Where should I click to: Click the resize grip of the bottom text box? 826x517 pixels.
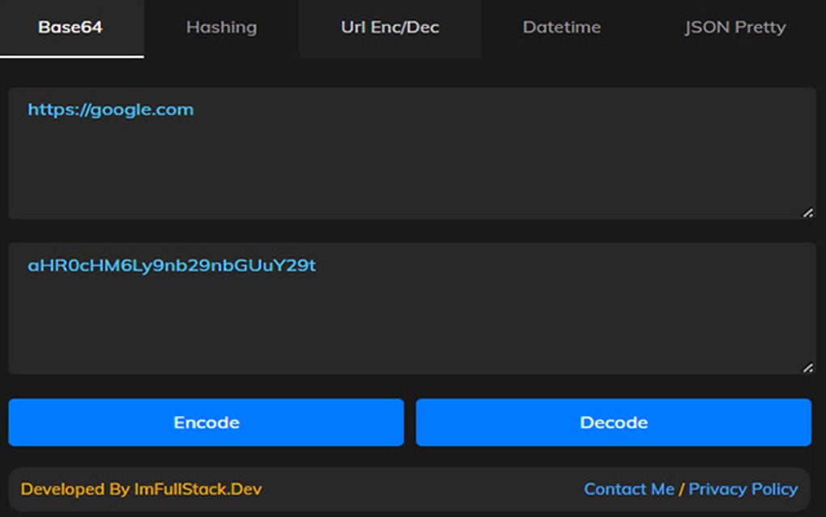807,367
